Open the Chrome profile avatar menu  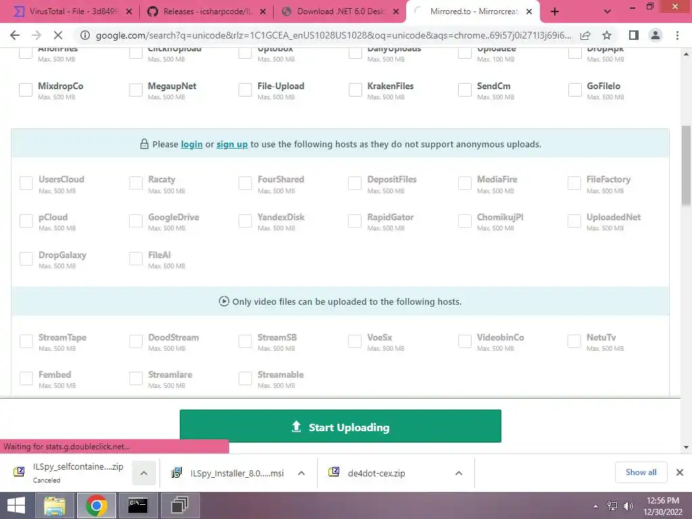(656, 35)
